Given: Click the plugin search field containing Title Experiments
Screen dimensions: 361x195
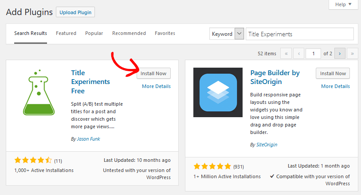Looking at the screenshot, I should point(300,34).
